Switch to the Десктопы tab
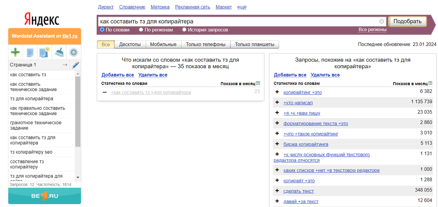The width and height of the screenshot is (438, 207). 130,44
